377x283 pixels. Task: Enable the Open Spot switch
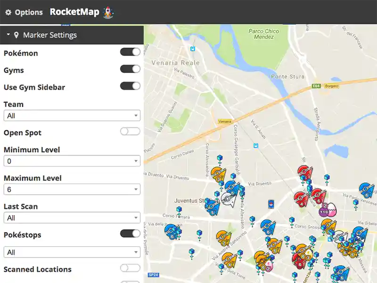[130, 132]
